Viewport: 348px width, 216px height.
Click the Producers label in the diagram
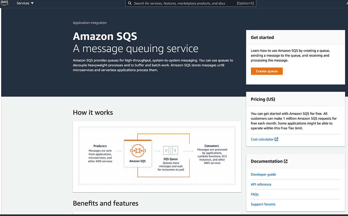click(100, 146)
